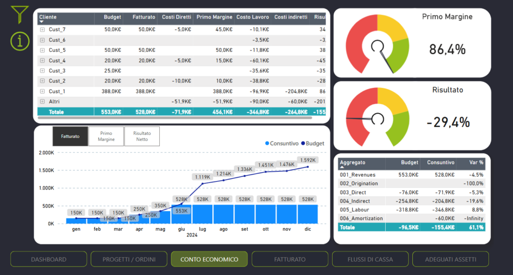Click the 1.592K budget data label

coord(308,160)
